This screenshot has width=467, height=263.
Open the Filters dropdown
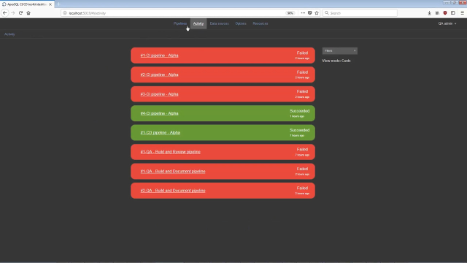click(340, 51)
